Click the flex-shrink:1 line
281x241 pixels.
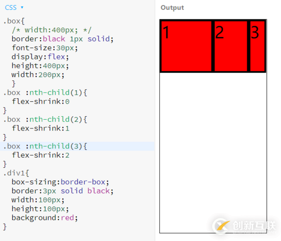pos(40,128)
